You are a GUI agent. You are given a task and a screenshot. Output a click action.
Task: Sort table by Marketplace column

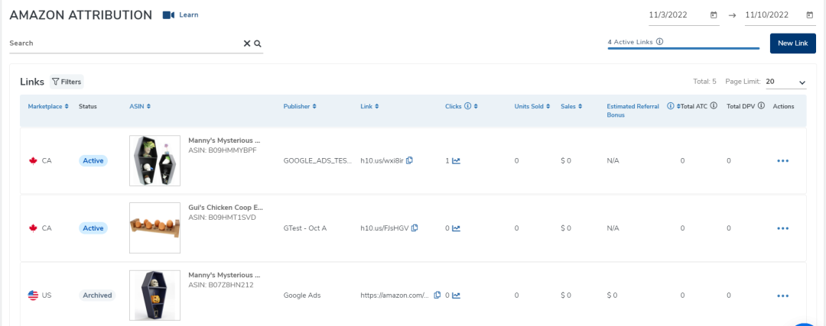(48, 106)
